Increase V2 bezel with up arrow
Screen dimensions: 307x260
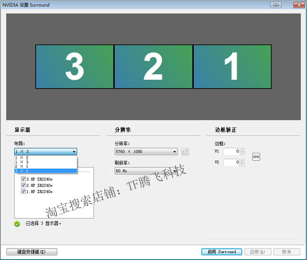[x=242, y=161]
